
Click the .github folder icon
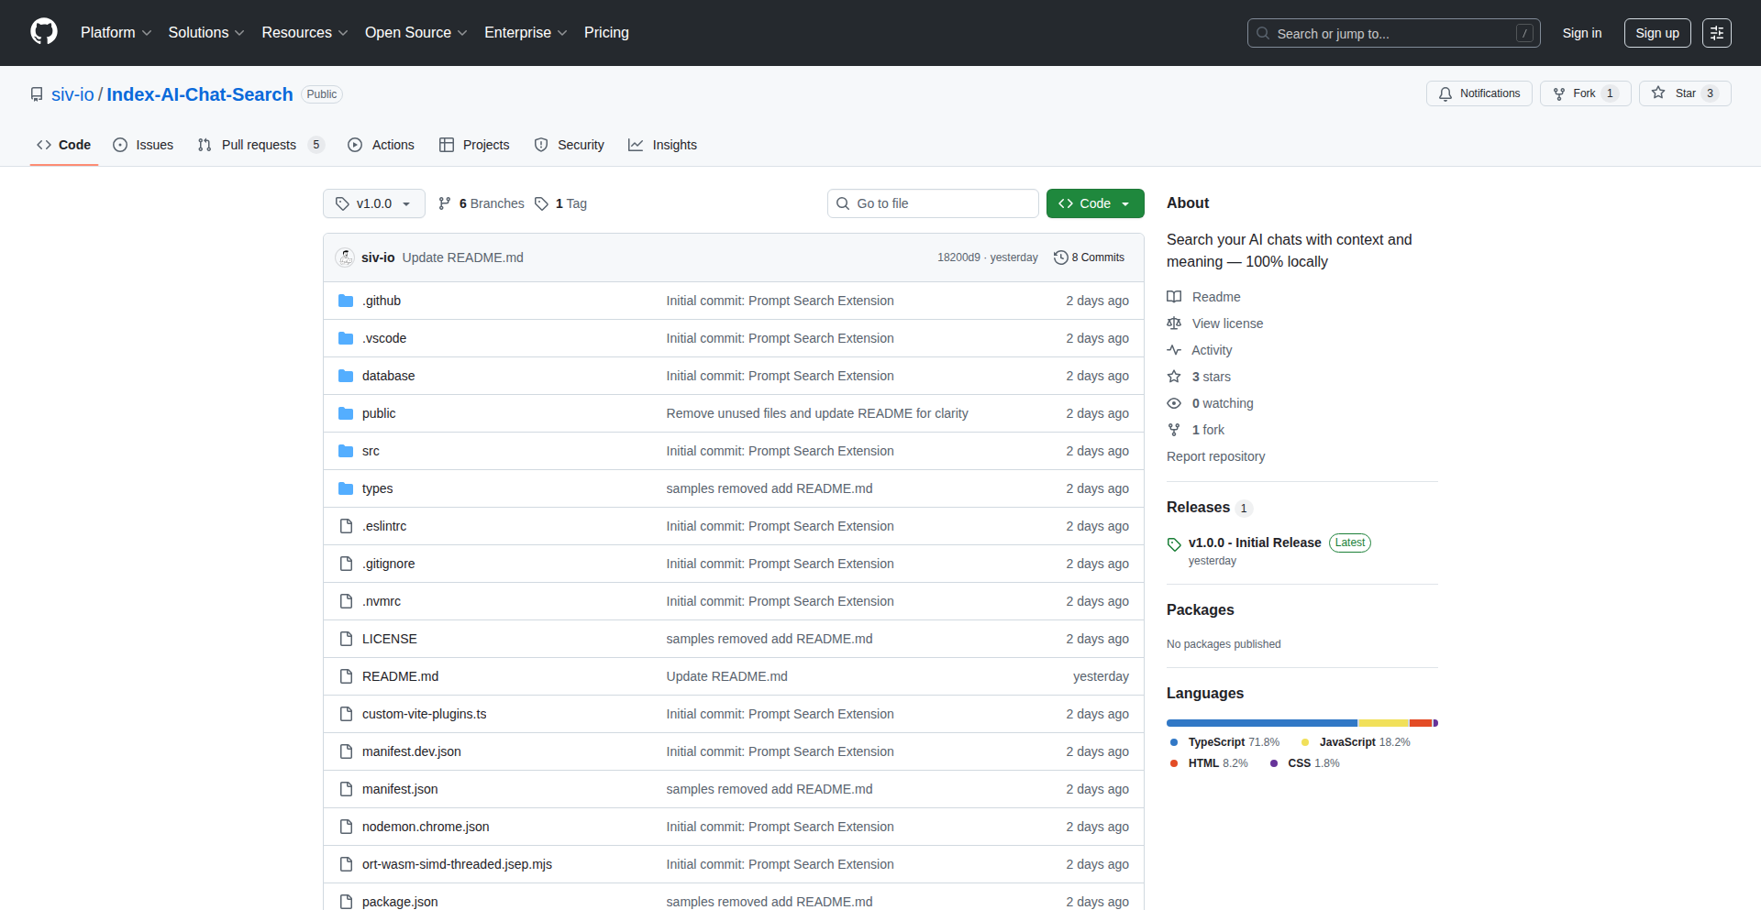[346, 301]
